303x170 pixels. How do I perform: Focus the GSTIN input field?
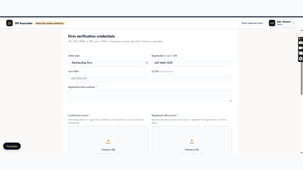click(192, 78)
